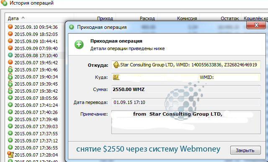The width and height of the screenshot is (268, 162).
Task: Click the outgoing icon for 2015.09.07 19:45:42
Action: [x=10, y=62]
